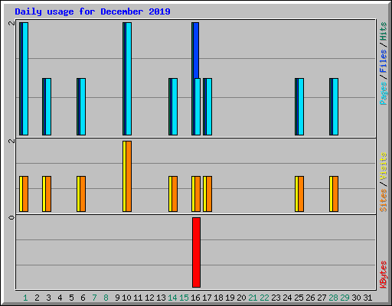Click green day label '7' on the x-axis
The image size is (392, 306).
click(94, 298)
